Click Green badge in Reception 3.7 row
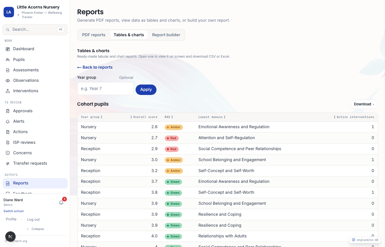The height and width of the screenshot is (247, 385). 173,182
